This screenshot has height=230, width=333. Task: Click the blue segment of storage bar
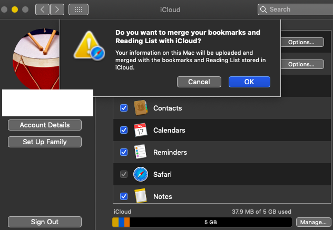122,222
